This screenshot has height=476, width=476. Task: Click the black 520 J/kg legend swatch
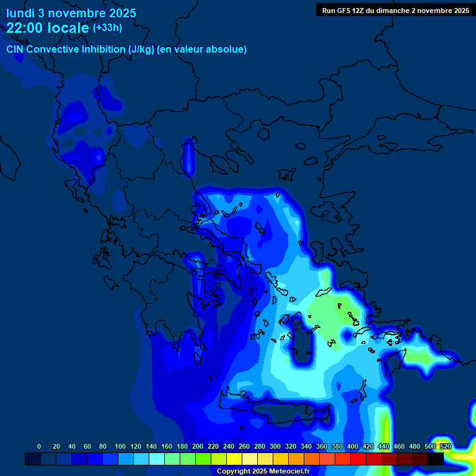click(436, 459)
